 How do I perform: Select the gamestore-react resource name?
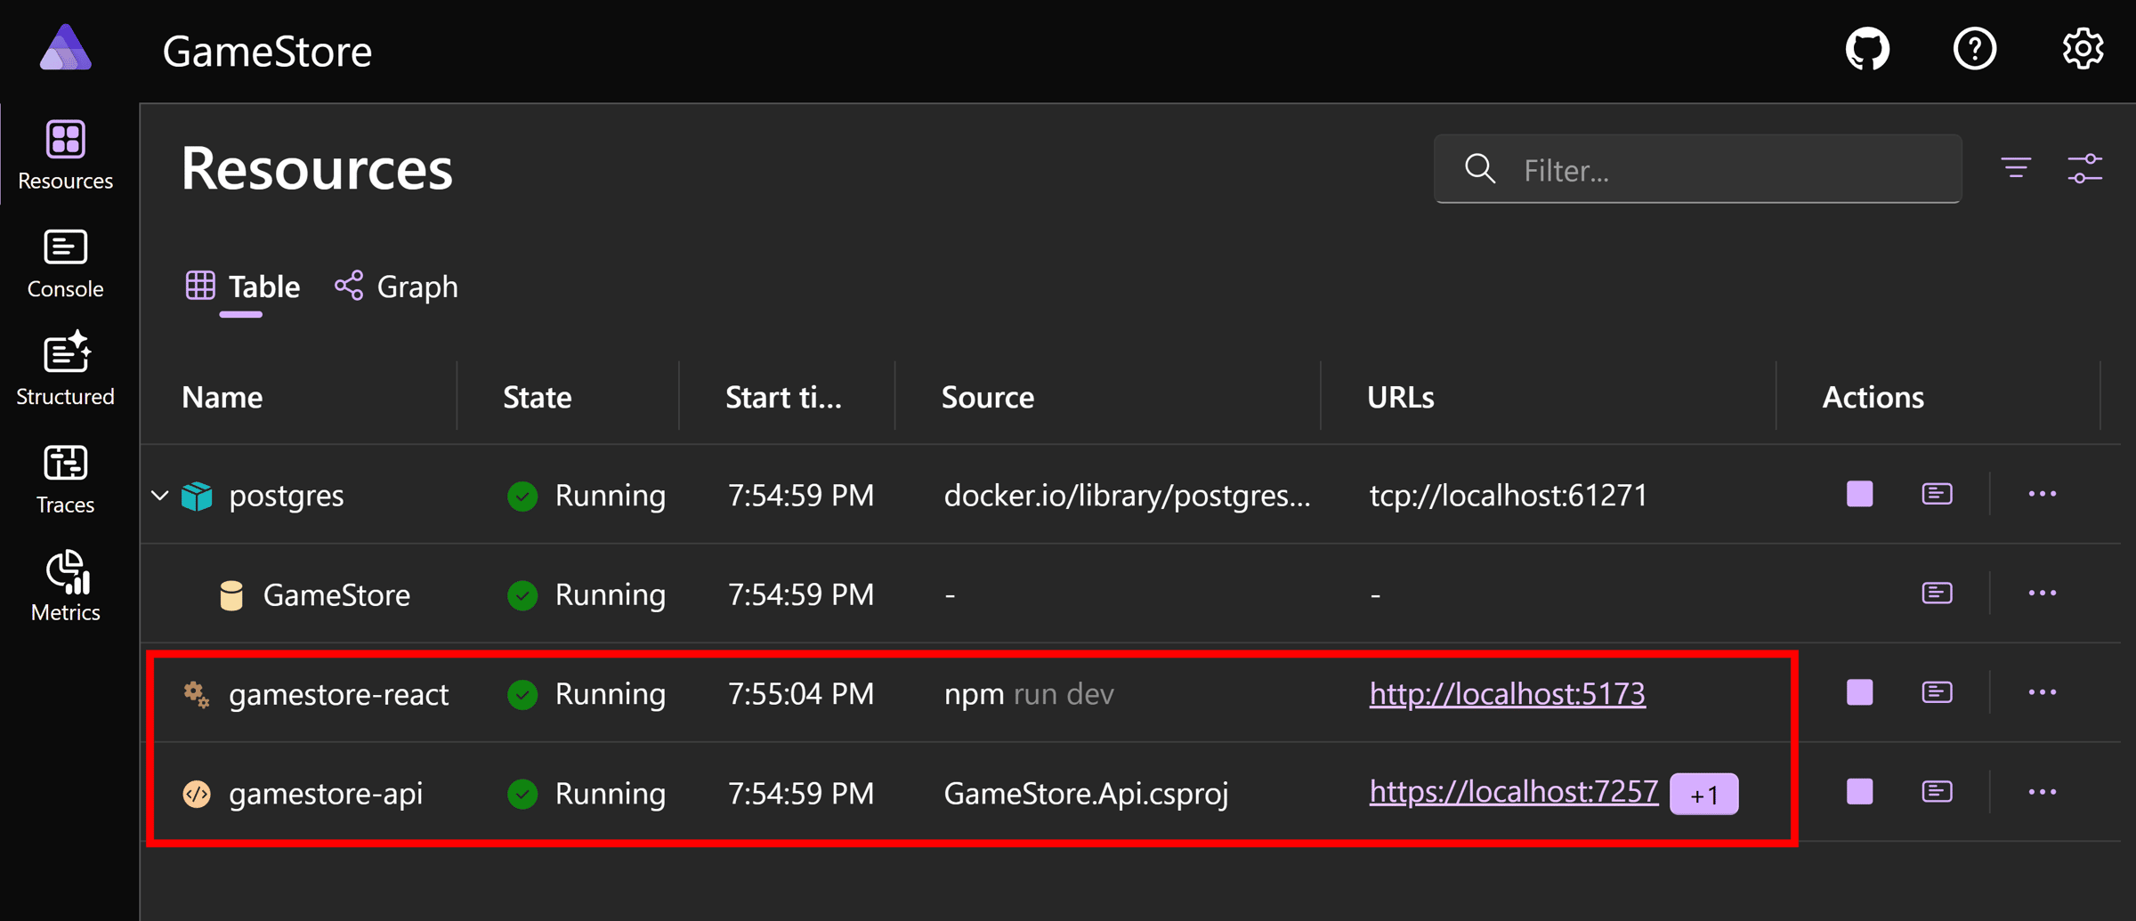339,694
